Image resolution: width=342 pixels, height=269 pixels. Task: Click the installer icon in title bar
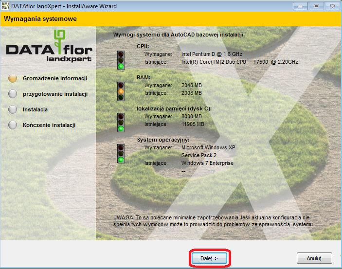(5, 6)
